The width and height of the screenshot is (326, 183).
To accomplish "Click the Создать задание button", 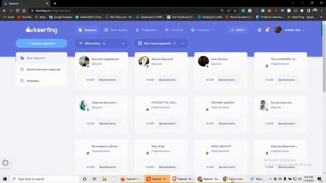I will click(x=41, y=43).
